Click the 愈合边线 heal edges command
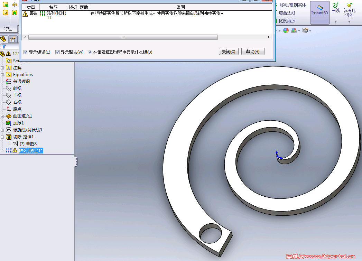 click(x=288, y=13)
